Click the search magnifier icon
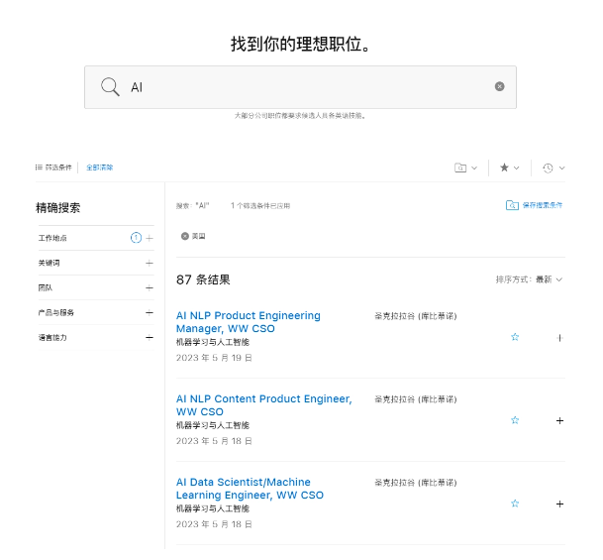 110,87
